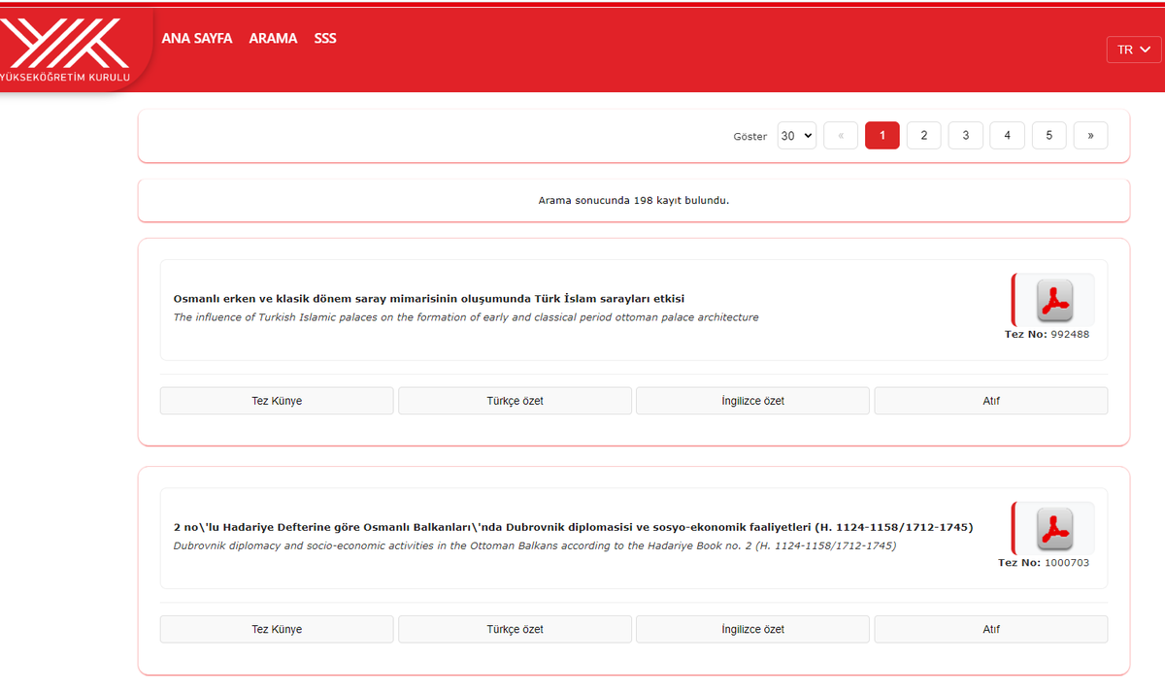
Task: Click the previous page « button
Action: (x=841, y=136)
